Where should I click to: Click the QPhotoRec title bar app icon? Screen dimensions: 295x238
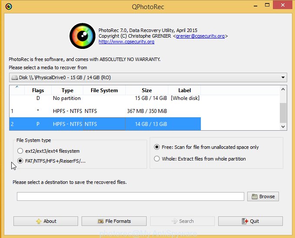(x=9, y=6)
